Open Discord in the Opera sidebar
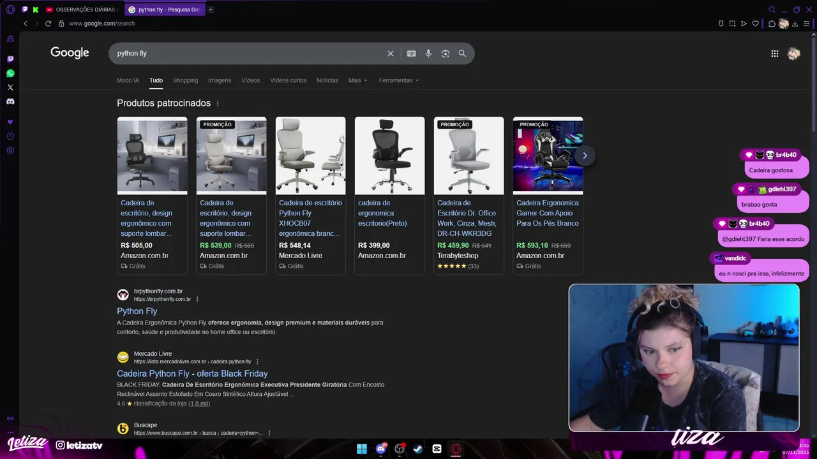Screen dimensions: 817x459 click(x=10, y=101)
